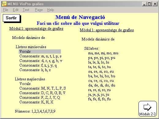Select syllables ma, me, mi, mo, mu
The width and height of the screenshot is (159, 119).
[103, 53]
